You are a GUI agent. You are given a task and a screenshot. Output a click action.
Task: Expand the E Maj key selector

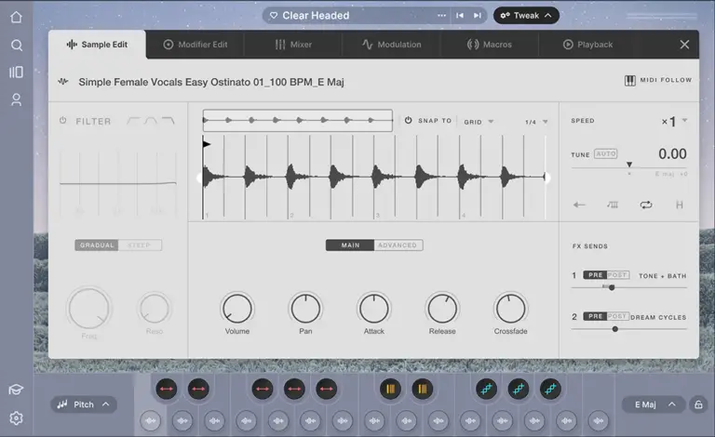654,404
